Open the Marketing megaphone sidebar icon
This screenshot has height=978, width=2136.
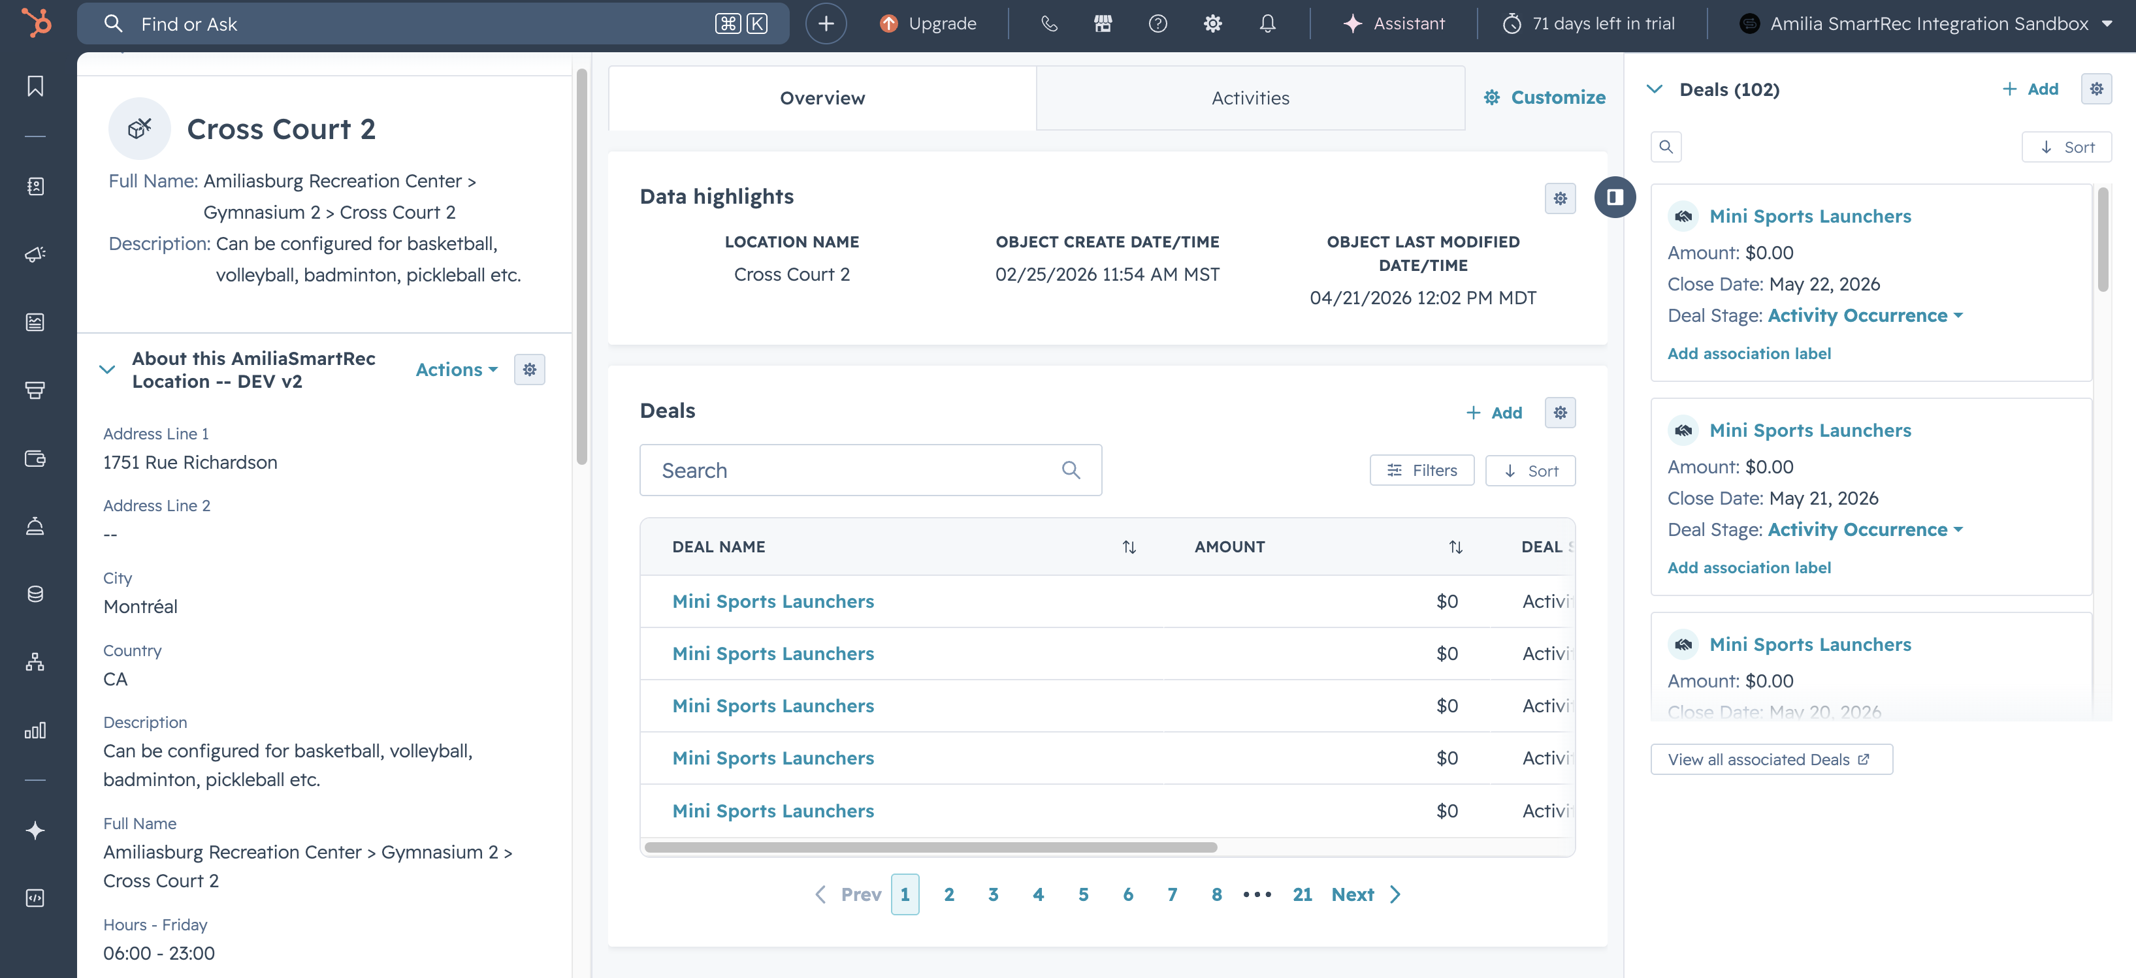(35, 255)
